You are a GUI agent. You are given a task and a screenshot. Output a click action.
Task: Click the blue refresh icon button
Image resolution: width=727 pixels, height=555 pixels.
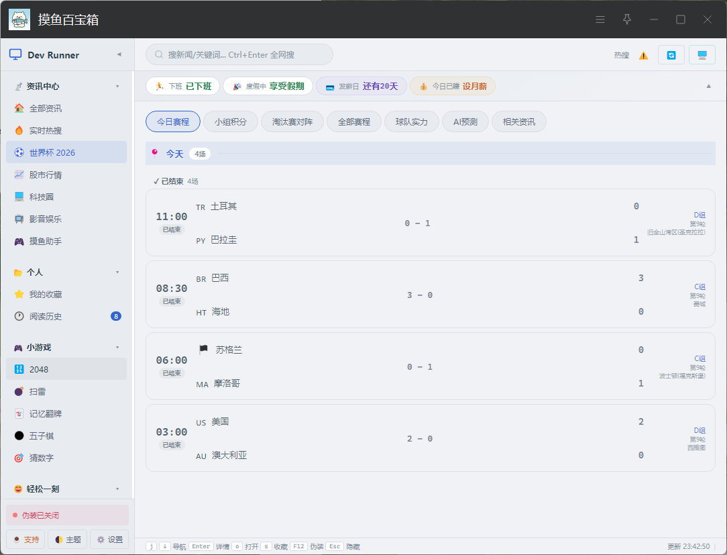click(671, 55)
